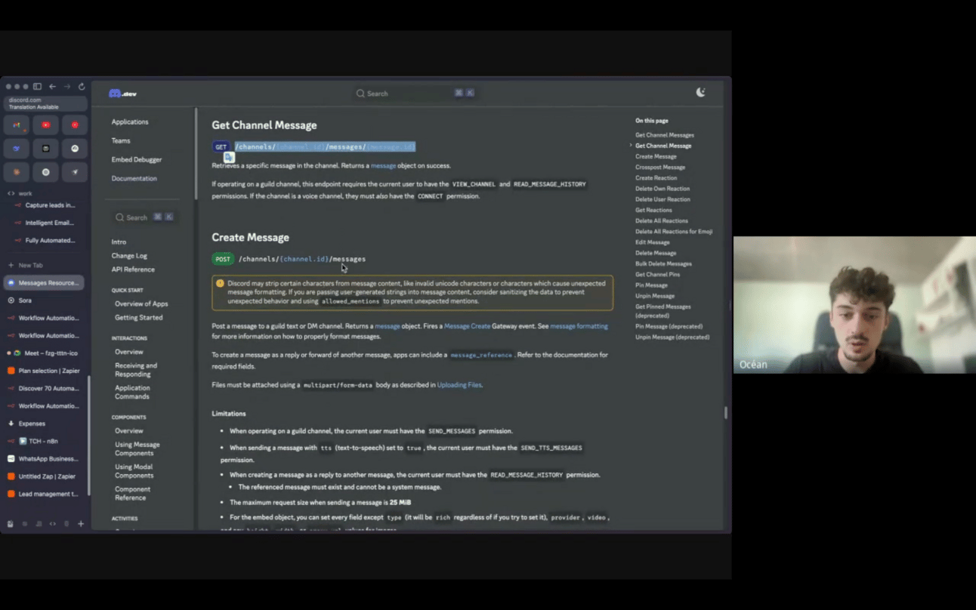
Task: Click the Uploading Files link
Action: [459, 385]
